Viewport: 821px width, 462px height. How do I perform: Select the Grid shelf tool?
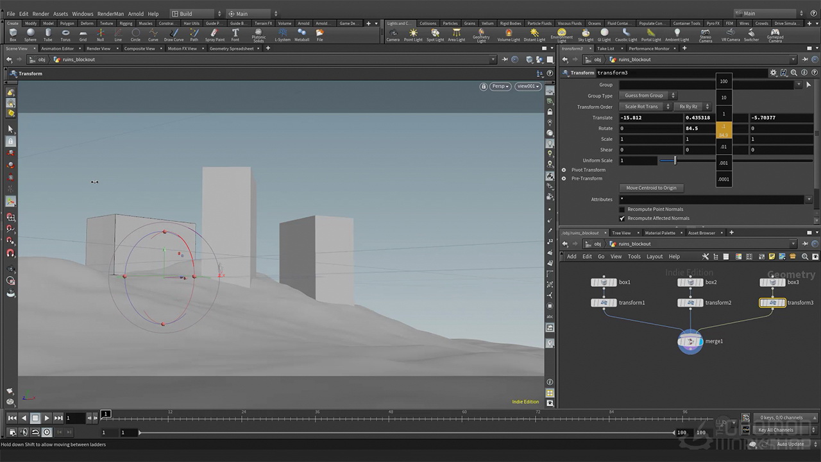tap(83, 35)
